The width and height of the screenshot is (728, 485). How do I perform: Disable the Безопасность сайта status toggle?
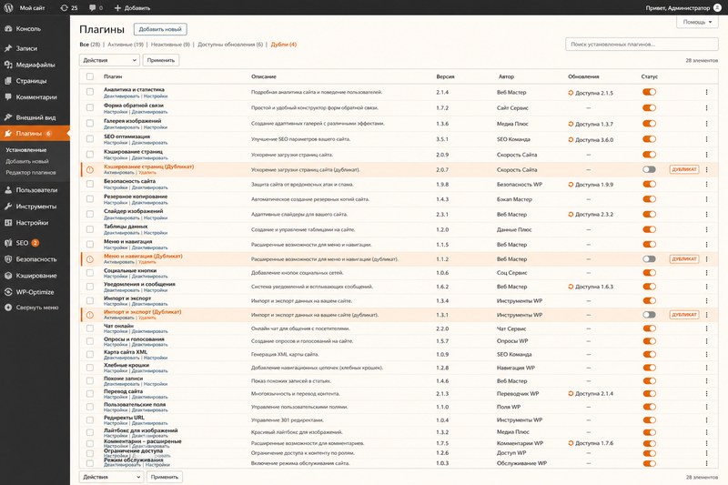click(649, 184)
